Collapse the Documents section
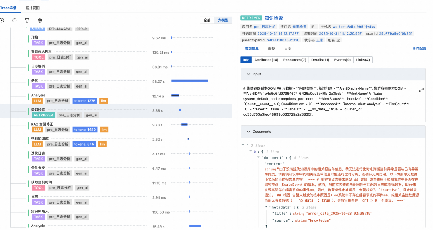 (x=248, y=132)
